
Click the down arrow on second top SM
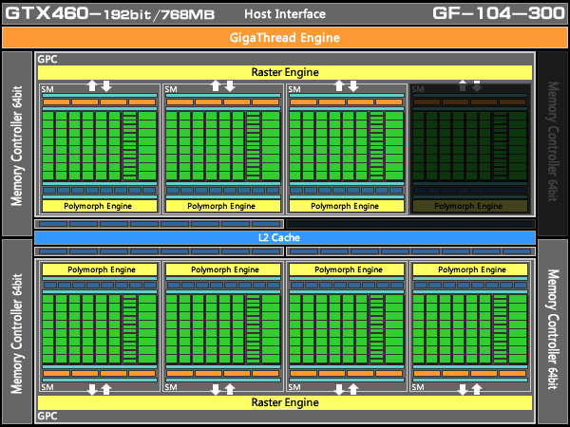pyautogui.click(x=230, y=86)
